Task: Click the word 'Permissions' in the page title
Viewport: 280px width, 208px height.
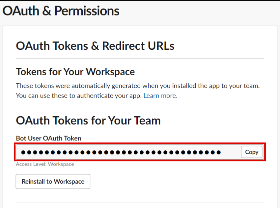Action: pyautogui.click(x=87, y=11)
